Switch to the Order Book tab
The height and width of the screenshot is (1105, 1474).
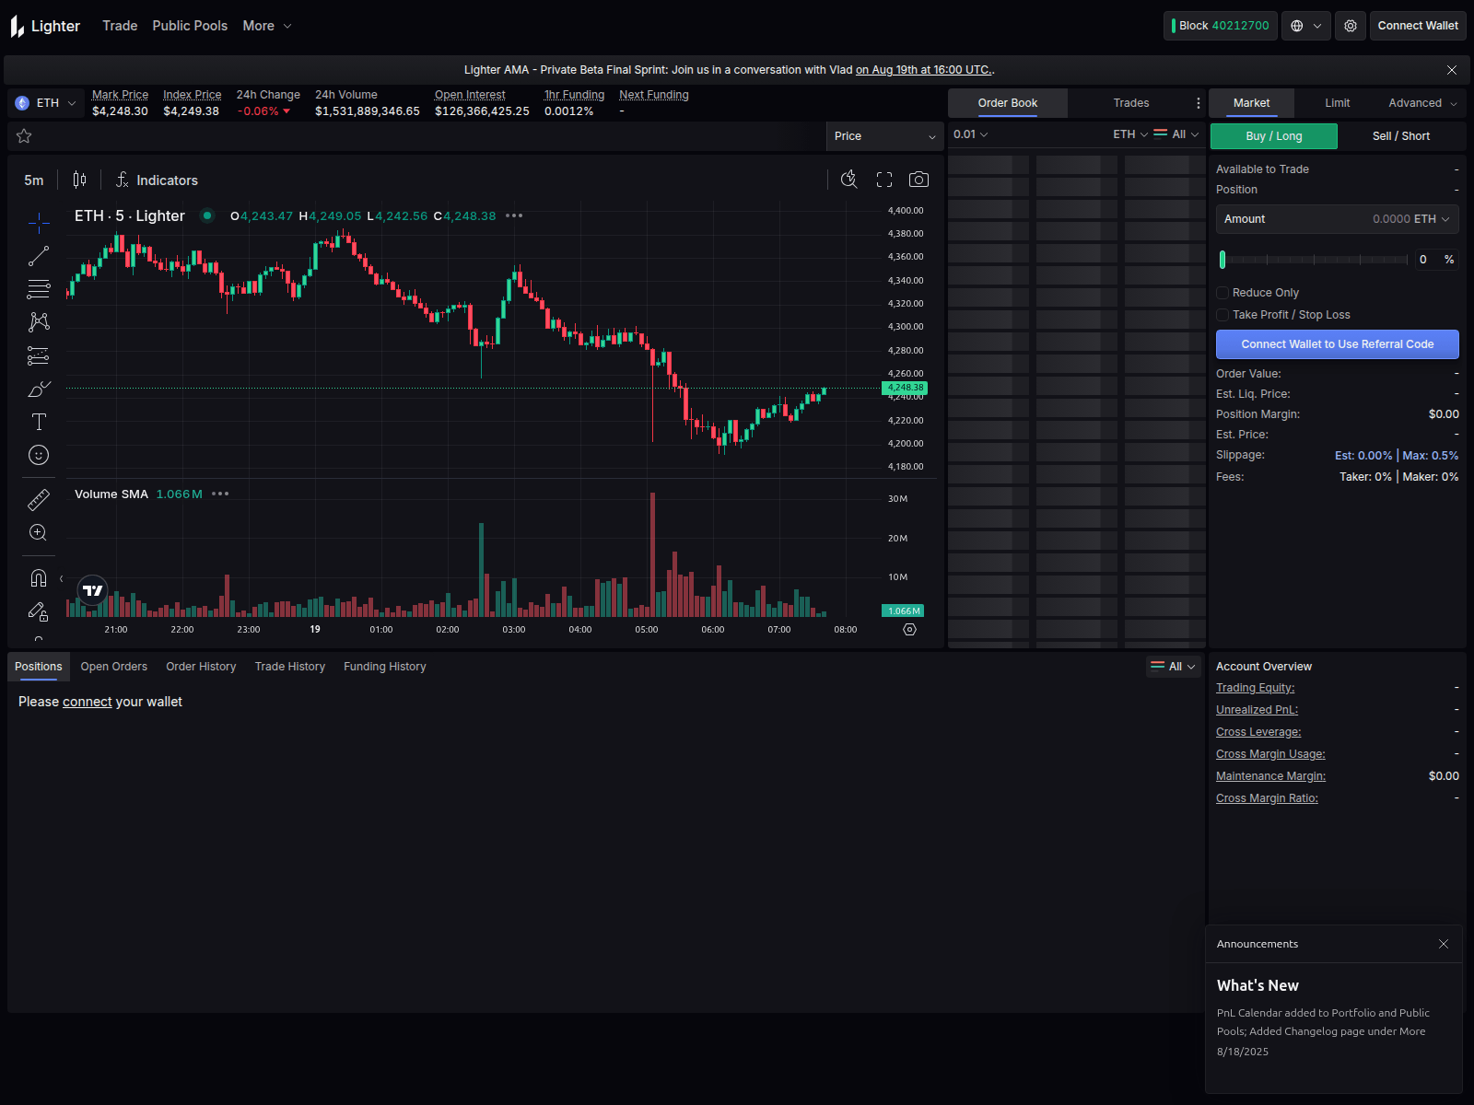tap(1008, 103)
